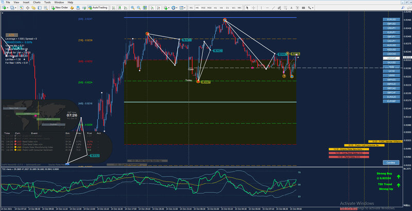Open the Insert menu
412x211 pixels.
(x=26, y=2)
